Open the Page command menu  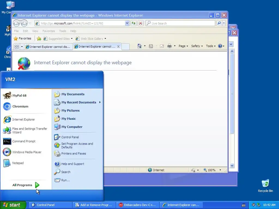tap(183, 46)
